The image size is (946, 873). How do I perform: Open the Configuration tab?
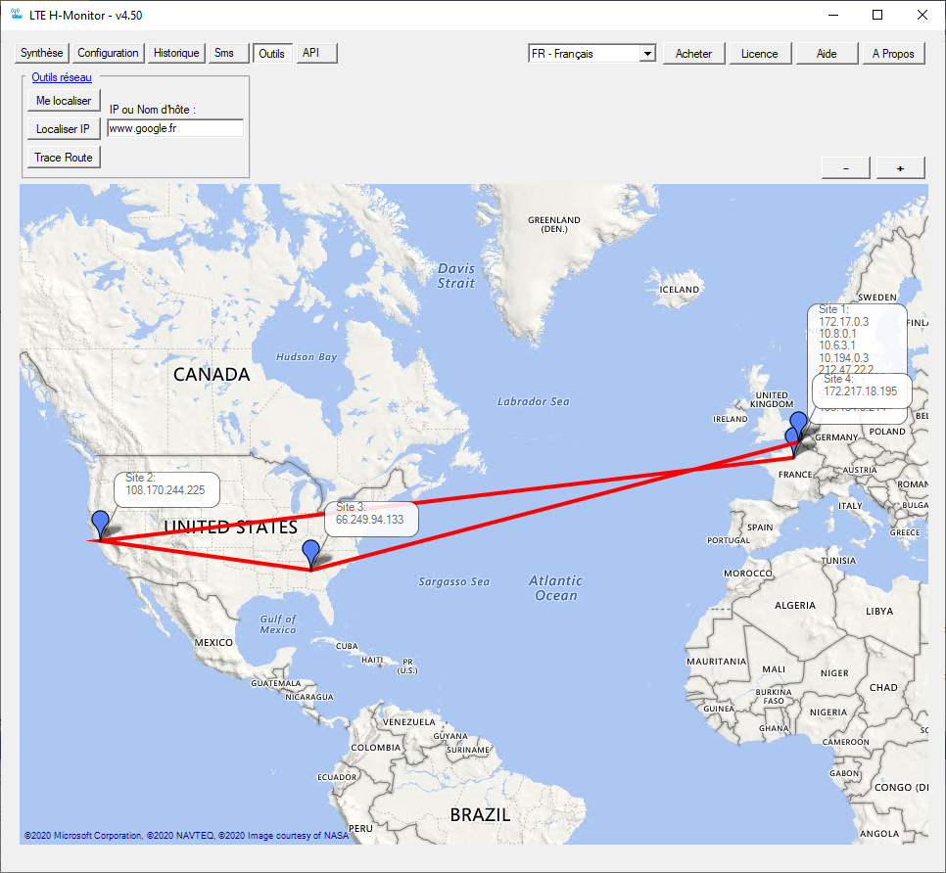click(x=109, y=53)
